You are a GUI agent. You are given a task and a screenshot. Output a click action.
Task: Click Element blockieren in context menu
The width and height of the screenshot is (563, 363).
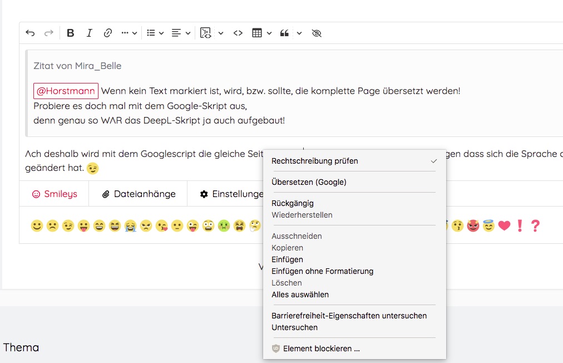pos(321,349)
